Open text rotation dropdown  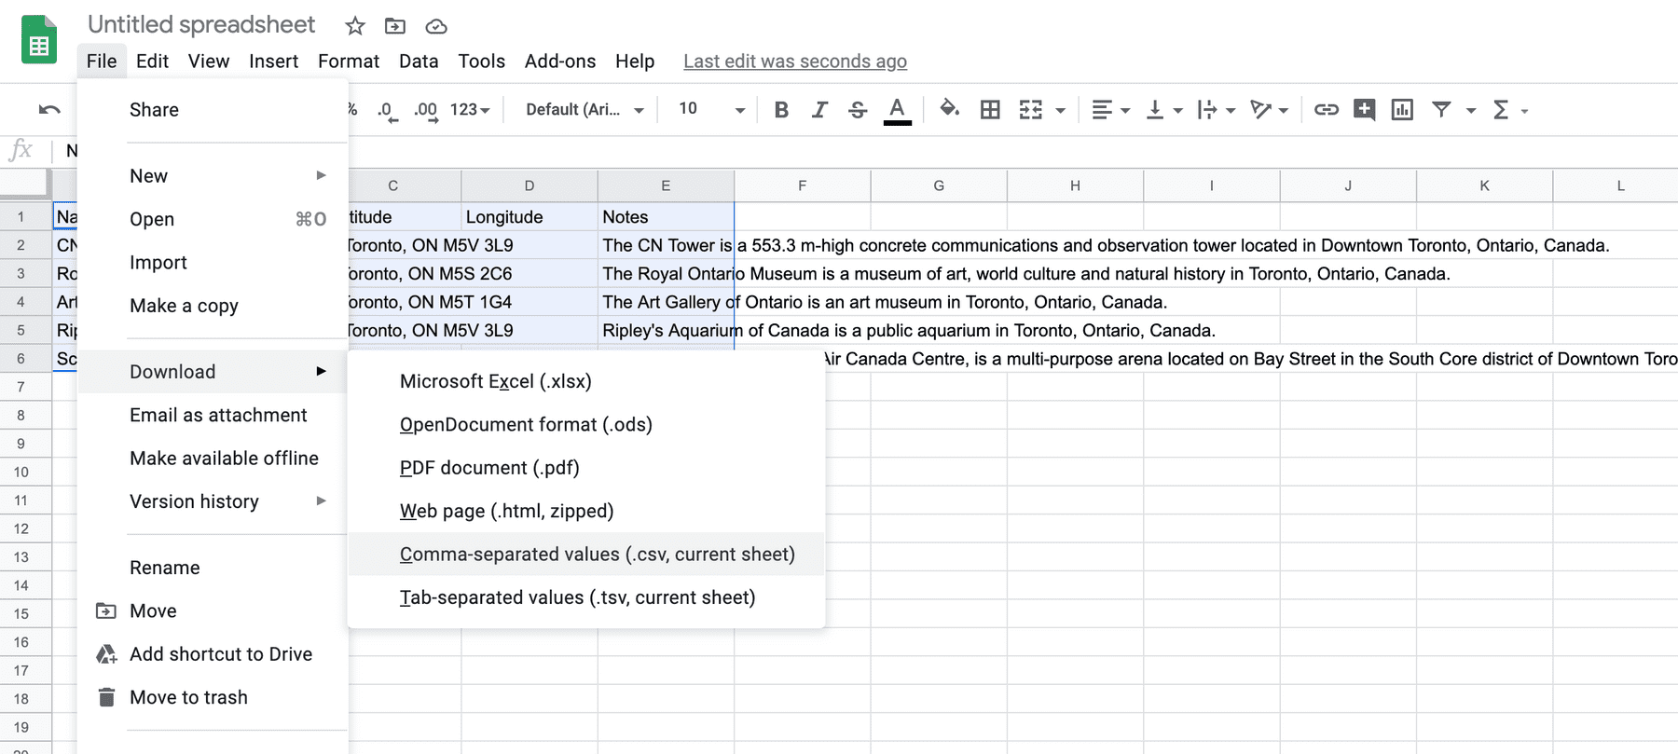click(1269, 110)
